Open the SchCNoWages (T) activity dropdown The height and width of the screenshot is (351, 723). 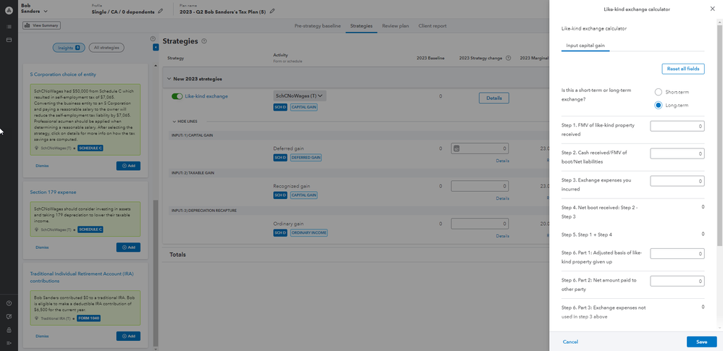coord(300,96)
